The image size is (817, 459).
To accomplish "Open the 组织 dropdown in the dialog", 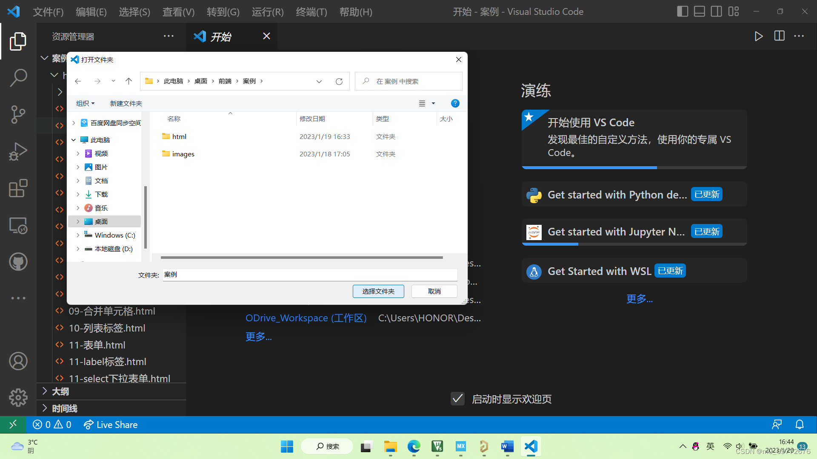I will [x=85, y=103].
